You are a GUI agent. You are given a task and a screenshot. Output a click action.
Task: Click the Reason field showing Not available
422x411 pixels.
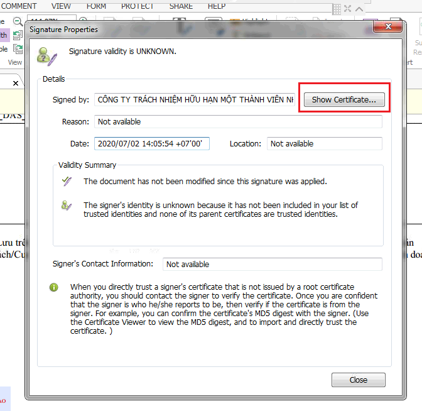click(238, 122)
